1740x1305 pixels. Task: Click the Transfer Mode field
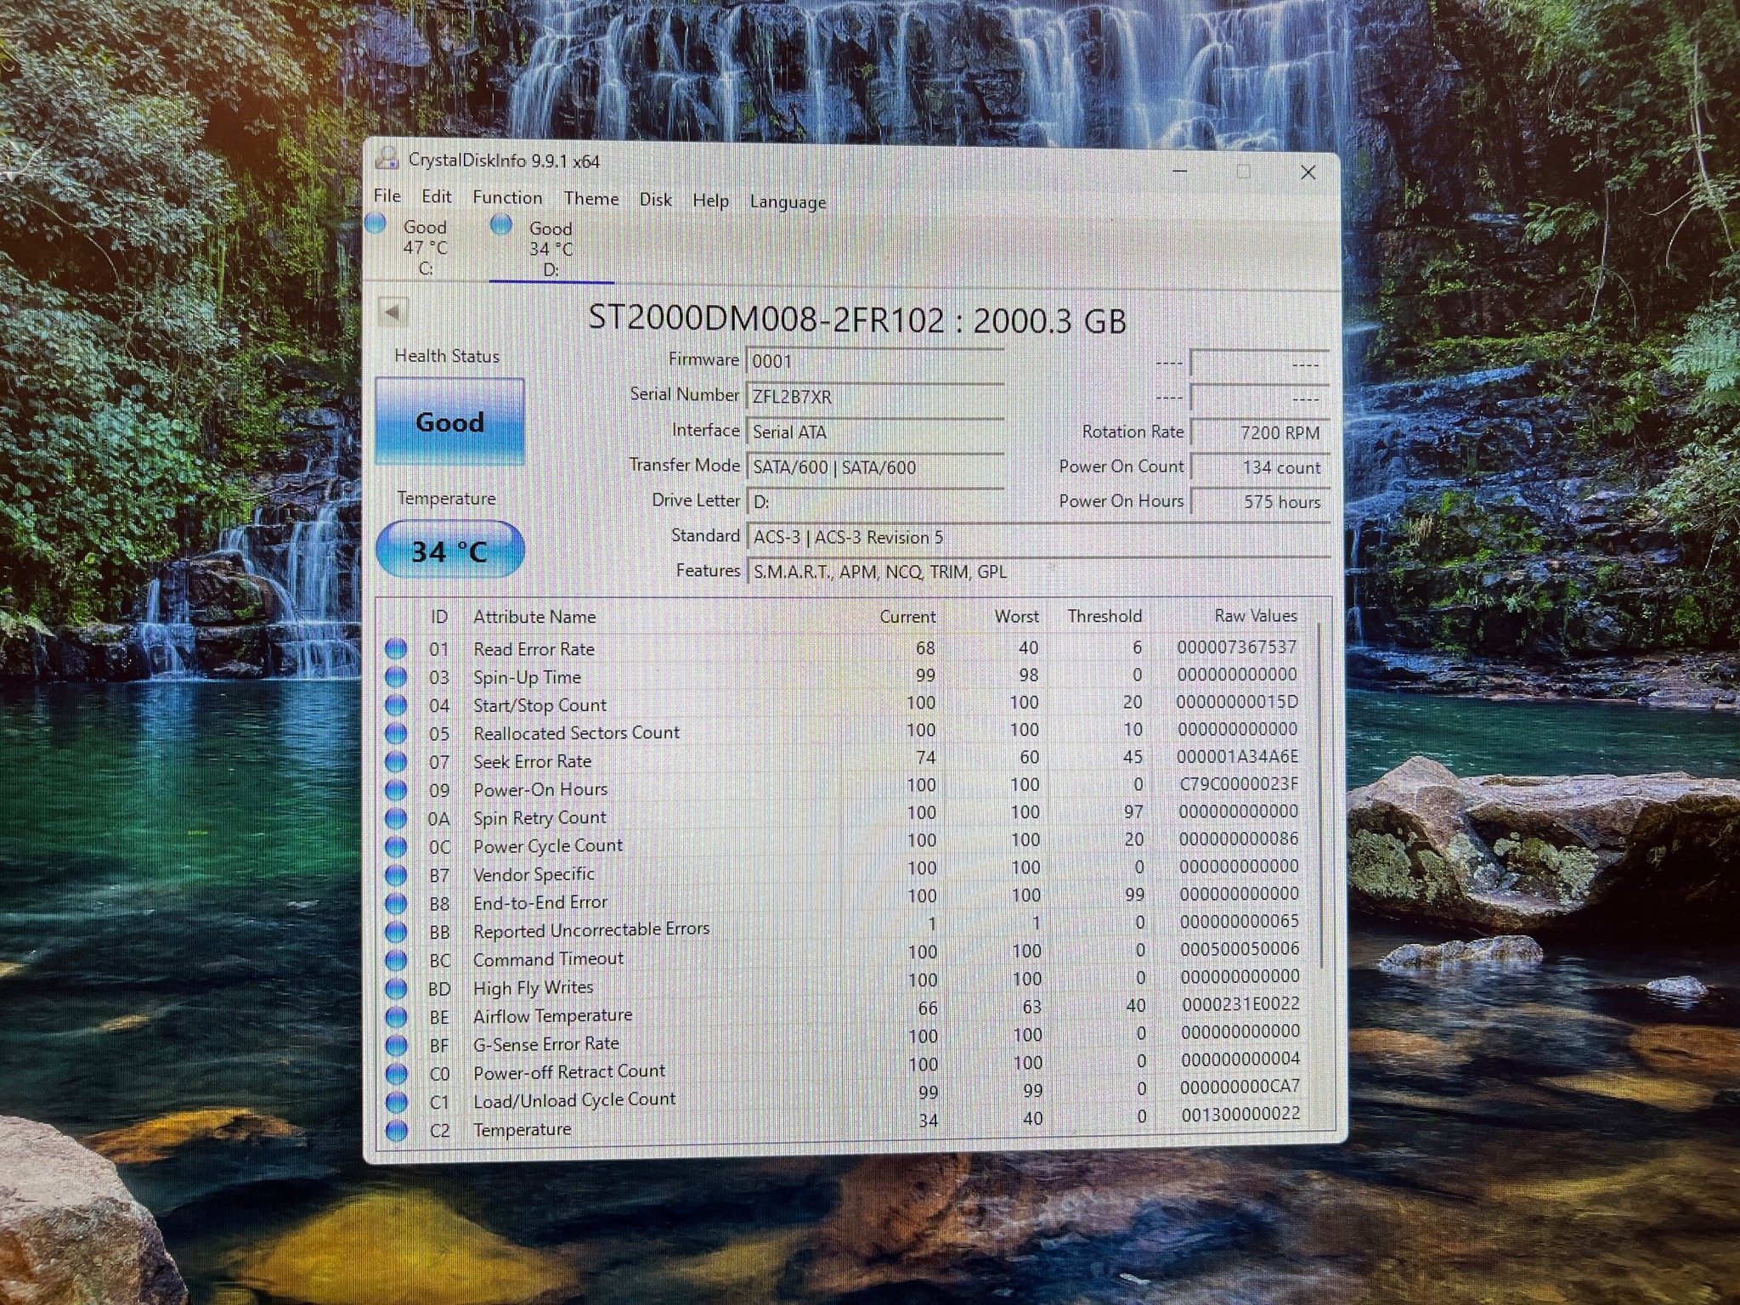[875, 466]
